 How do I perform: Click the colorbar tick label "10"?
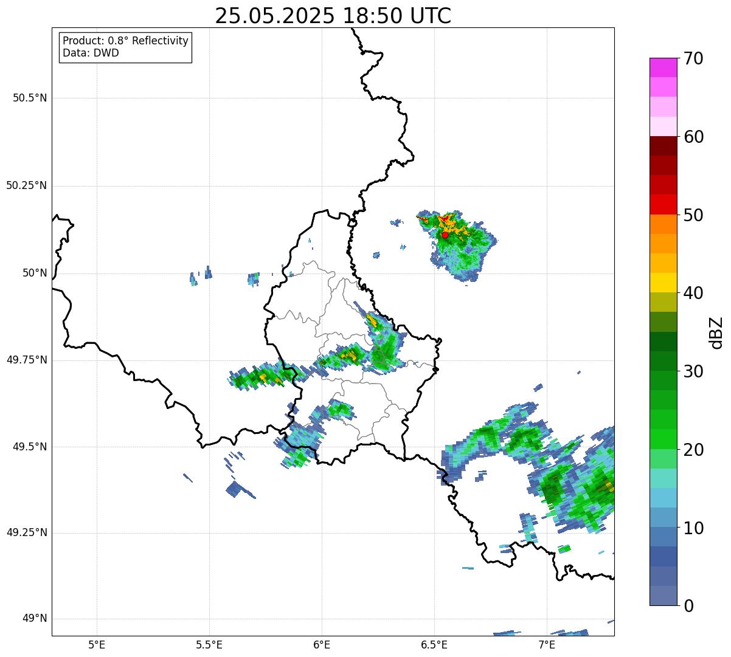[x=693, y=528]
